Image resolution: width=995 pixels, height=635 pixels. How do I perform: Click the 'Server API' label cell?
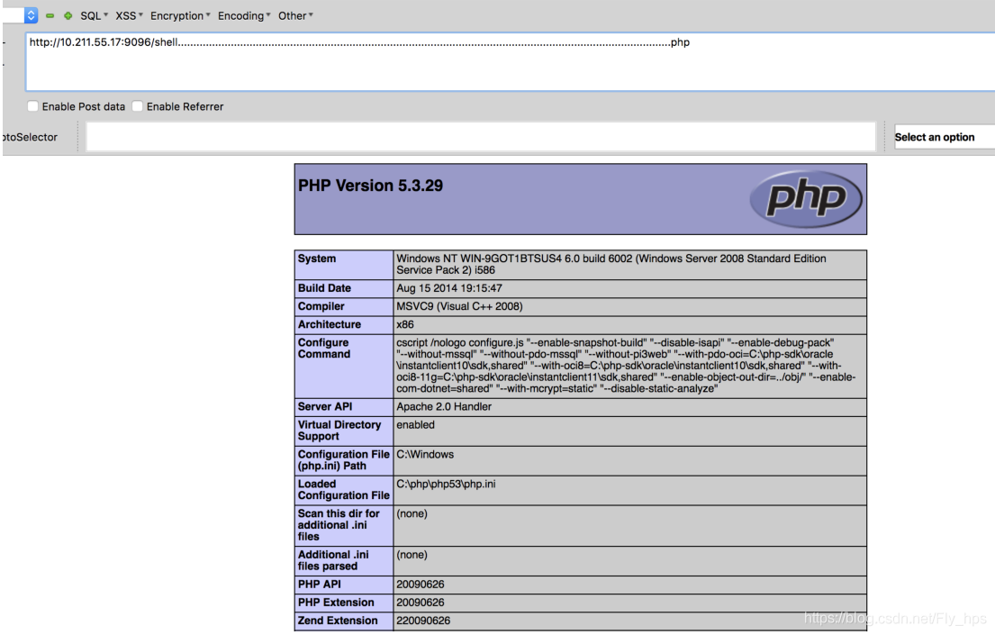[x=344, y=407]
